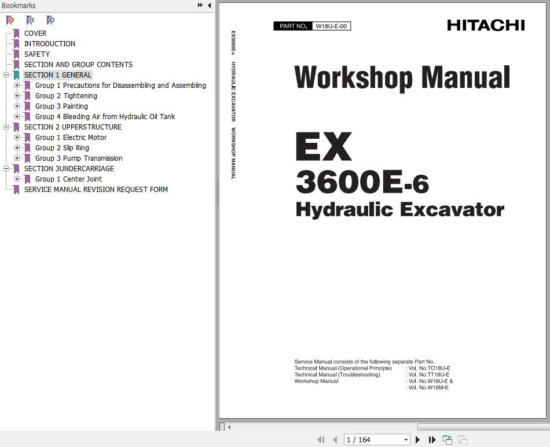Click the bookmark icon beside Group 2 Tightening
Screen dimensions: 550x447
click(x=27, y=96)
